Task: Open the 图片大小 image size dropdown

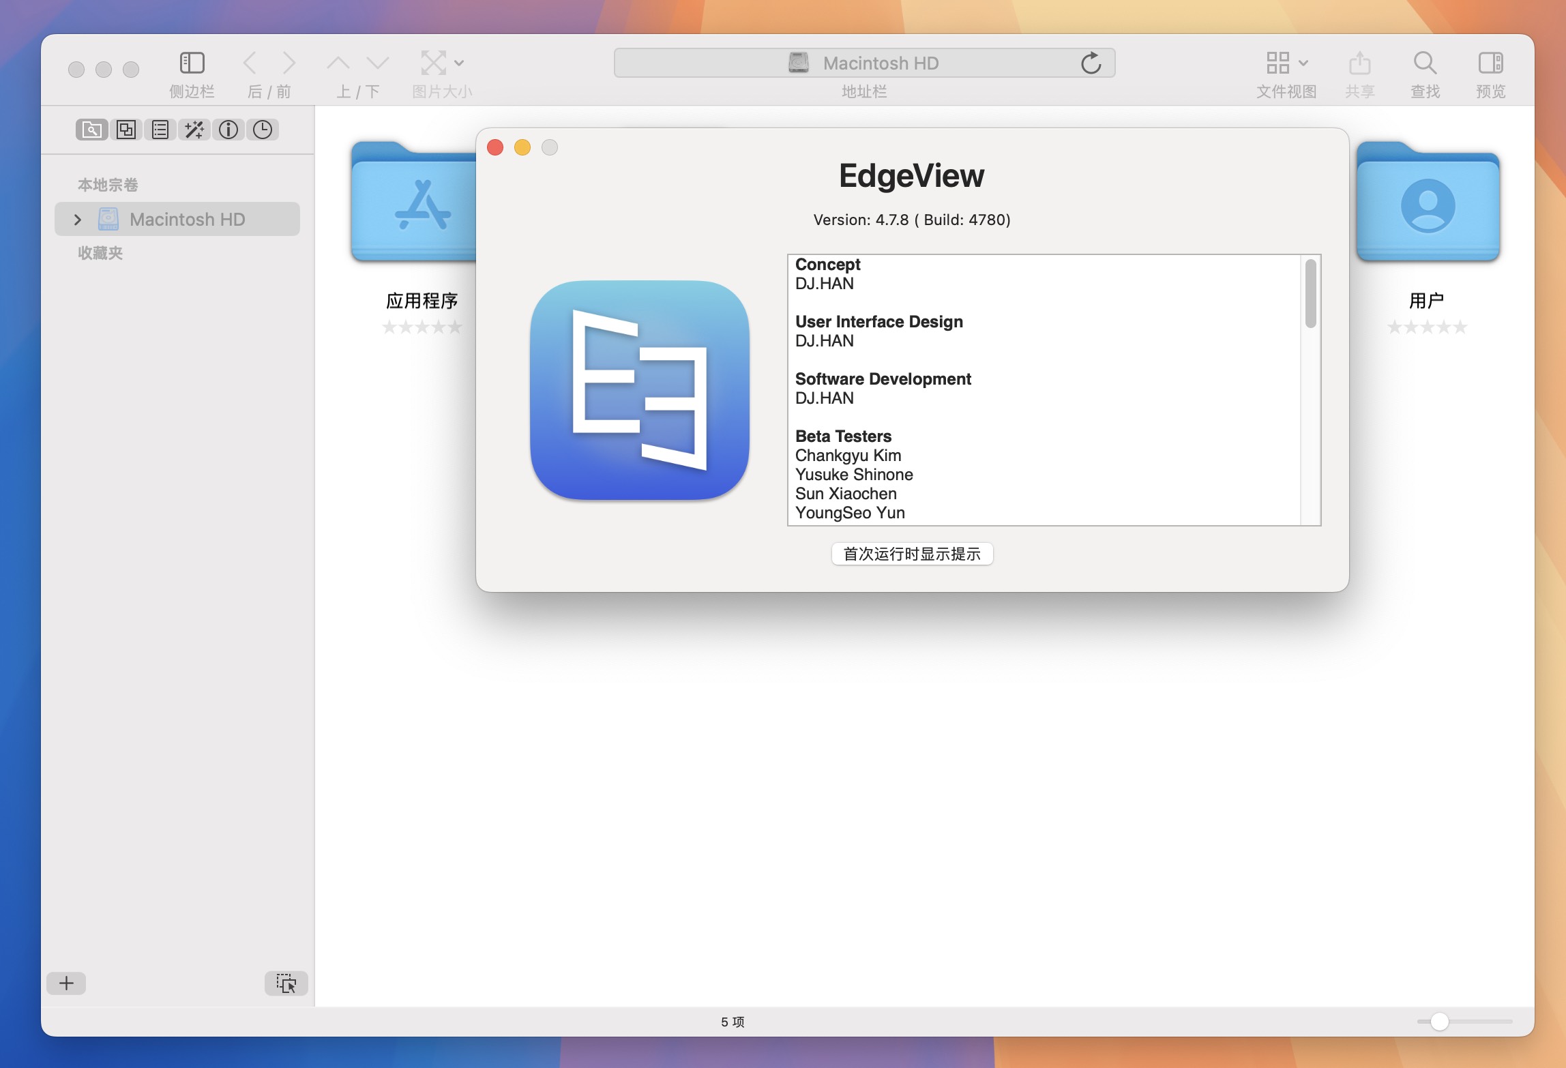Action: tap(442, 63)
